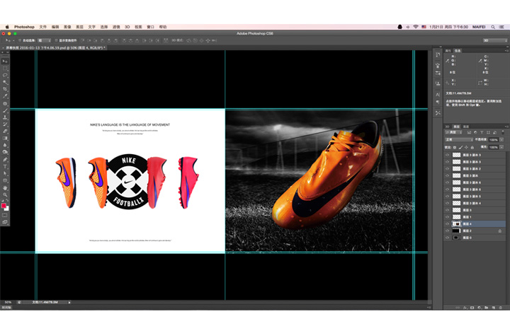Hide layer 图层 4 with its eye icon

[447, 224]
